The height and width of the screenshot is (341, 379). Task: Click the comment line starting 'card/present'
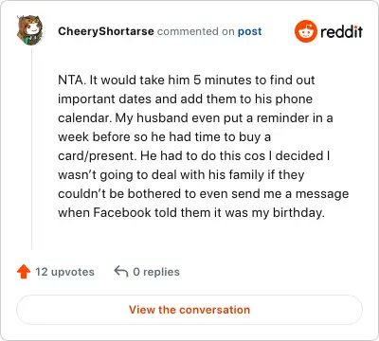[x=194, y=155]
